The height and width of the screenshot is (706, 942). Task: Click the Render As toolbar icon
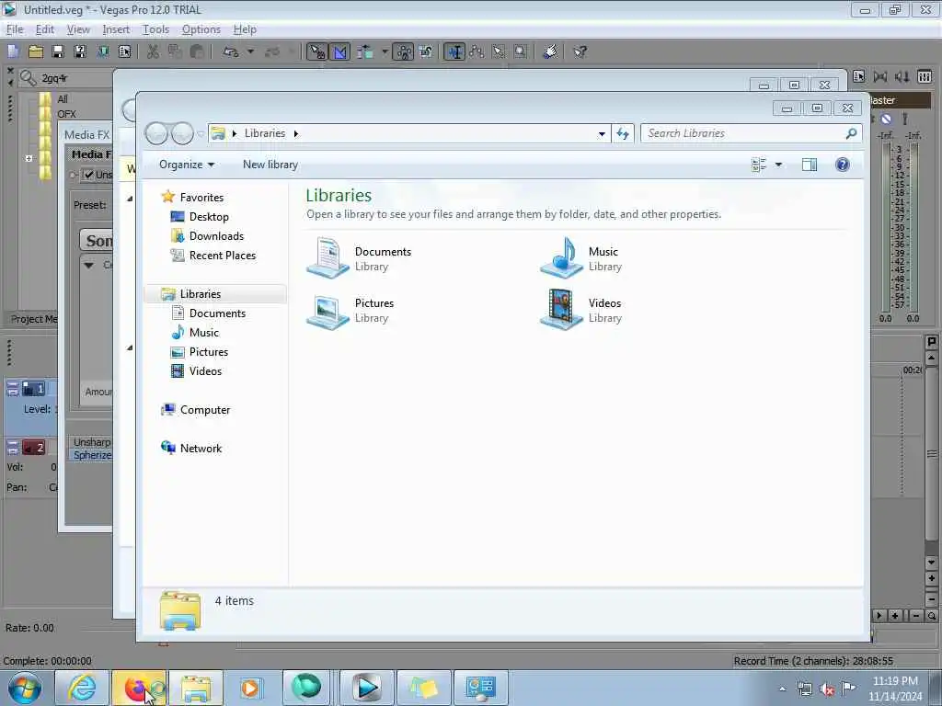(x=103, y=52)
